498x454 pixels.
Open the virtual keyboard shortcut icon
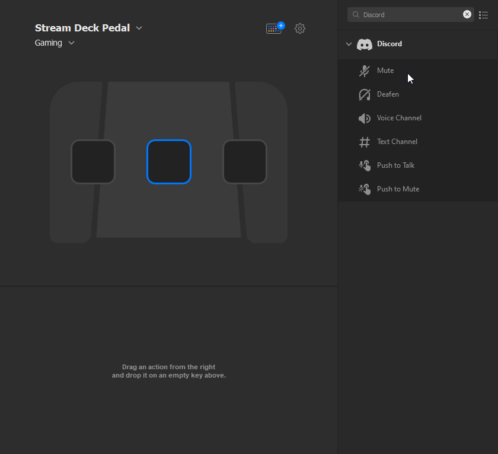[x=273, y=28]
